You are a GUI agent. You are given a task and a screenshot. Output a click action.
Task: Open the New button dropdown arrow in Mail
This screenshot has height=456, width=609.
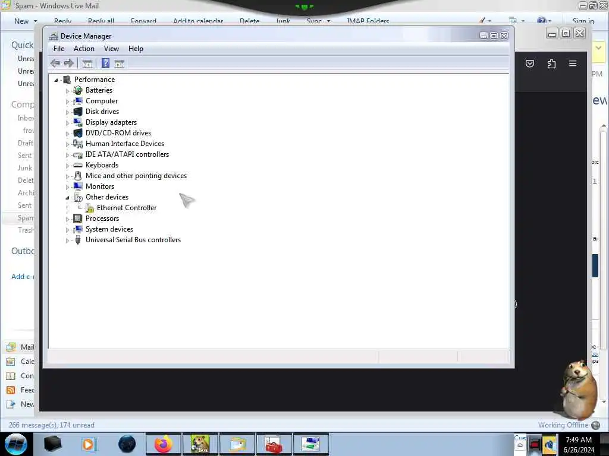[x=35, y=21]
